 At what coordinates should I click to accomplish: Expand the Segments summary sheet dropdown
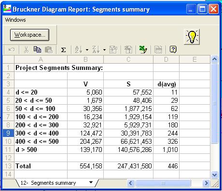pos(91,182)
